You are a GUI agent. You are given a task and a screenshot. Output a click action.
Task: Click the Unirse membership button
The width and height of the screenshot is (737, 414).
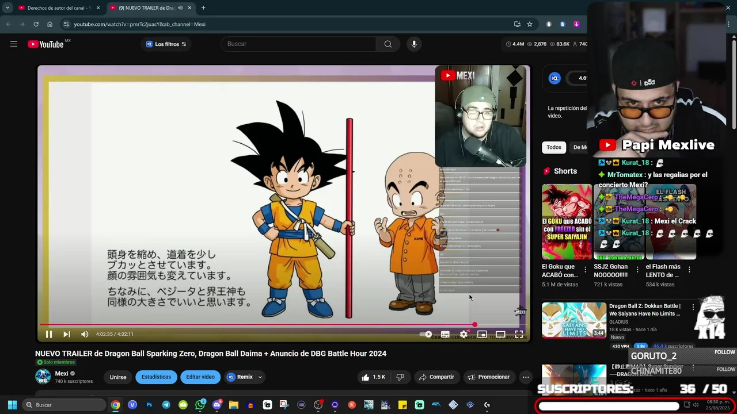(x=118, y=377)
